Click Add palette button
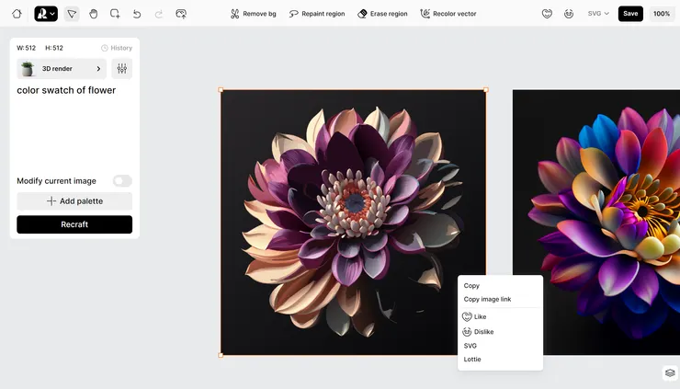 coord(74,201)
